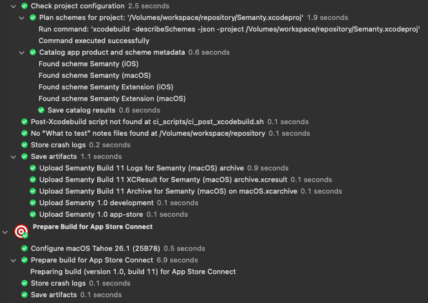The height and width of the screenshot is (303, 428).
Task: Collapse the Plan schemes for project step
Action: 23,17
